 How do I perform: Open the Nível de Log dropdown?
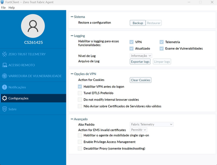pyautogui.click(x=141, y=56)
